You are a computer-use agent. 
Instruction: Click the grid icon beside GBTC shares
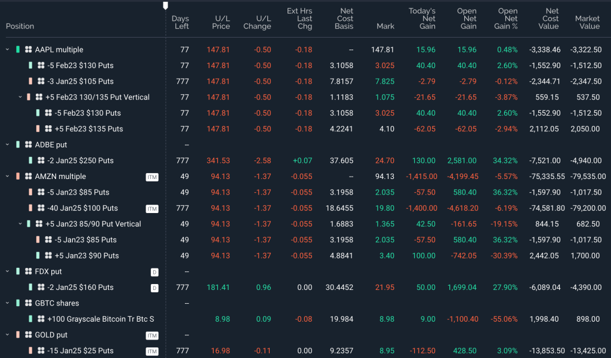(28, 303)
